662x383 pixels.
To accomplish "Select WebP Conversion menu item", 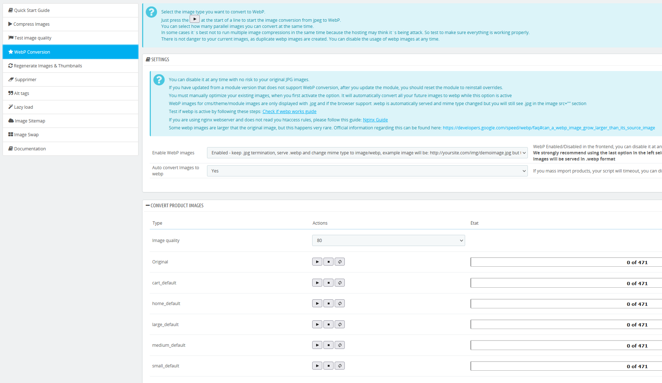I will (71, 52).
